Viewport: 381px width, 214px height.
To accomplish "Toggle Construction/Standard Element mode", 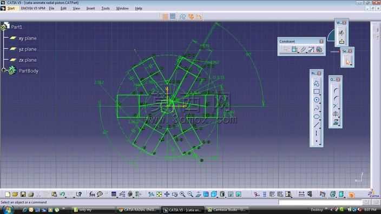I will click(182, 17).
